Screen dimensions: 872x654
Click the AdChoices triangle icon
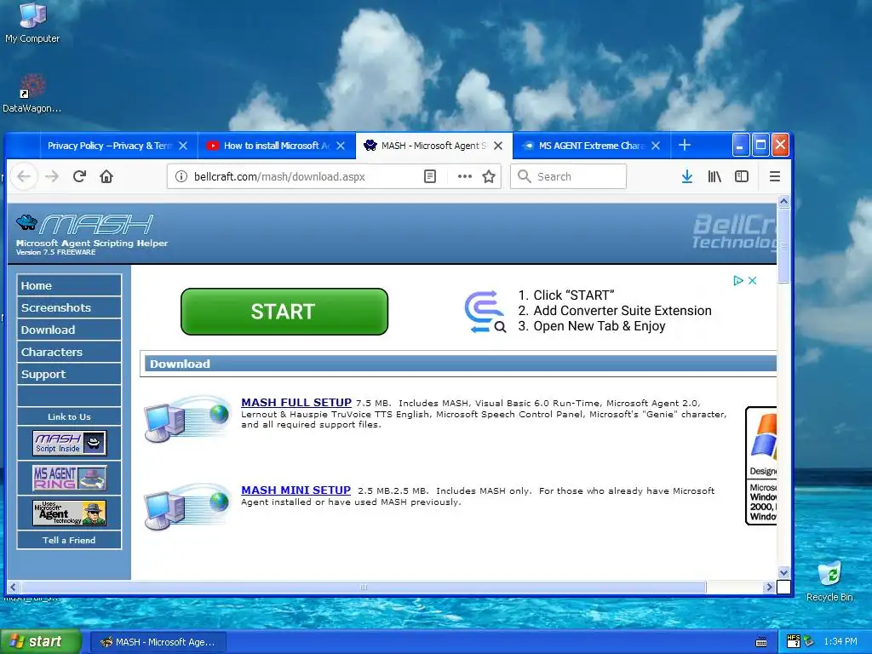(738, 280)
